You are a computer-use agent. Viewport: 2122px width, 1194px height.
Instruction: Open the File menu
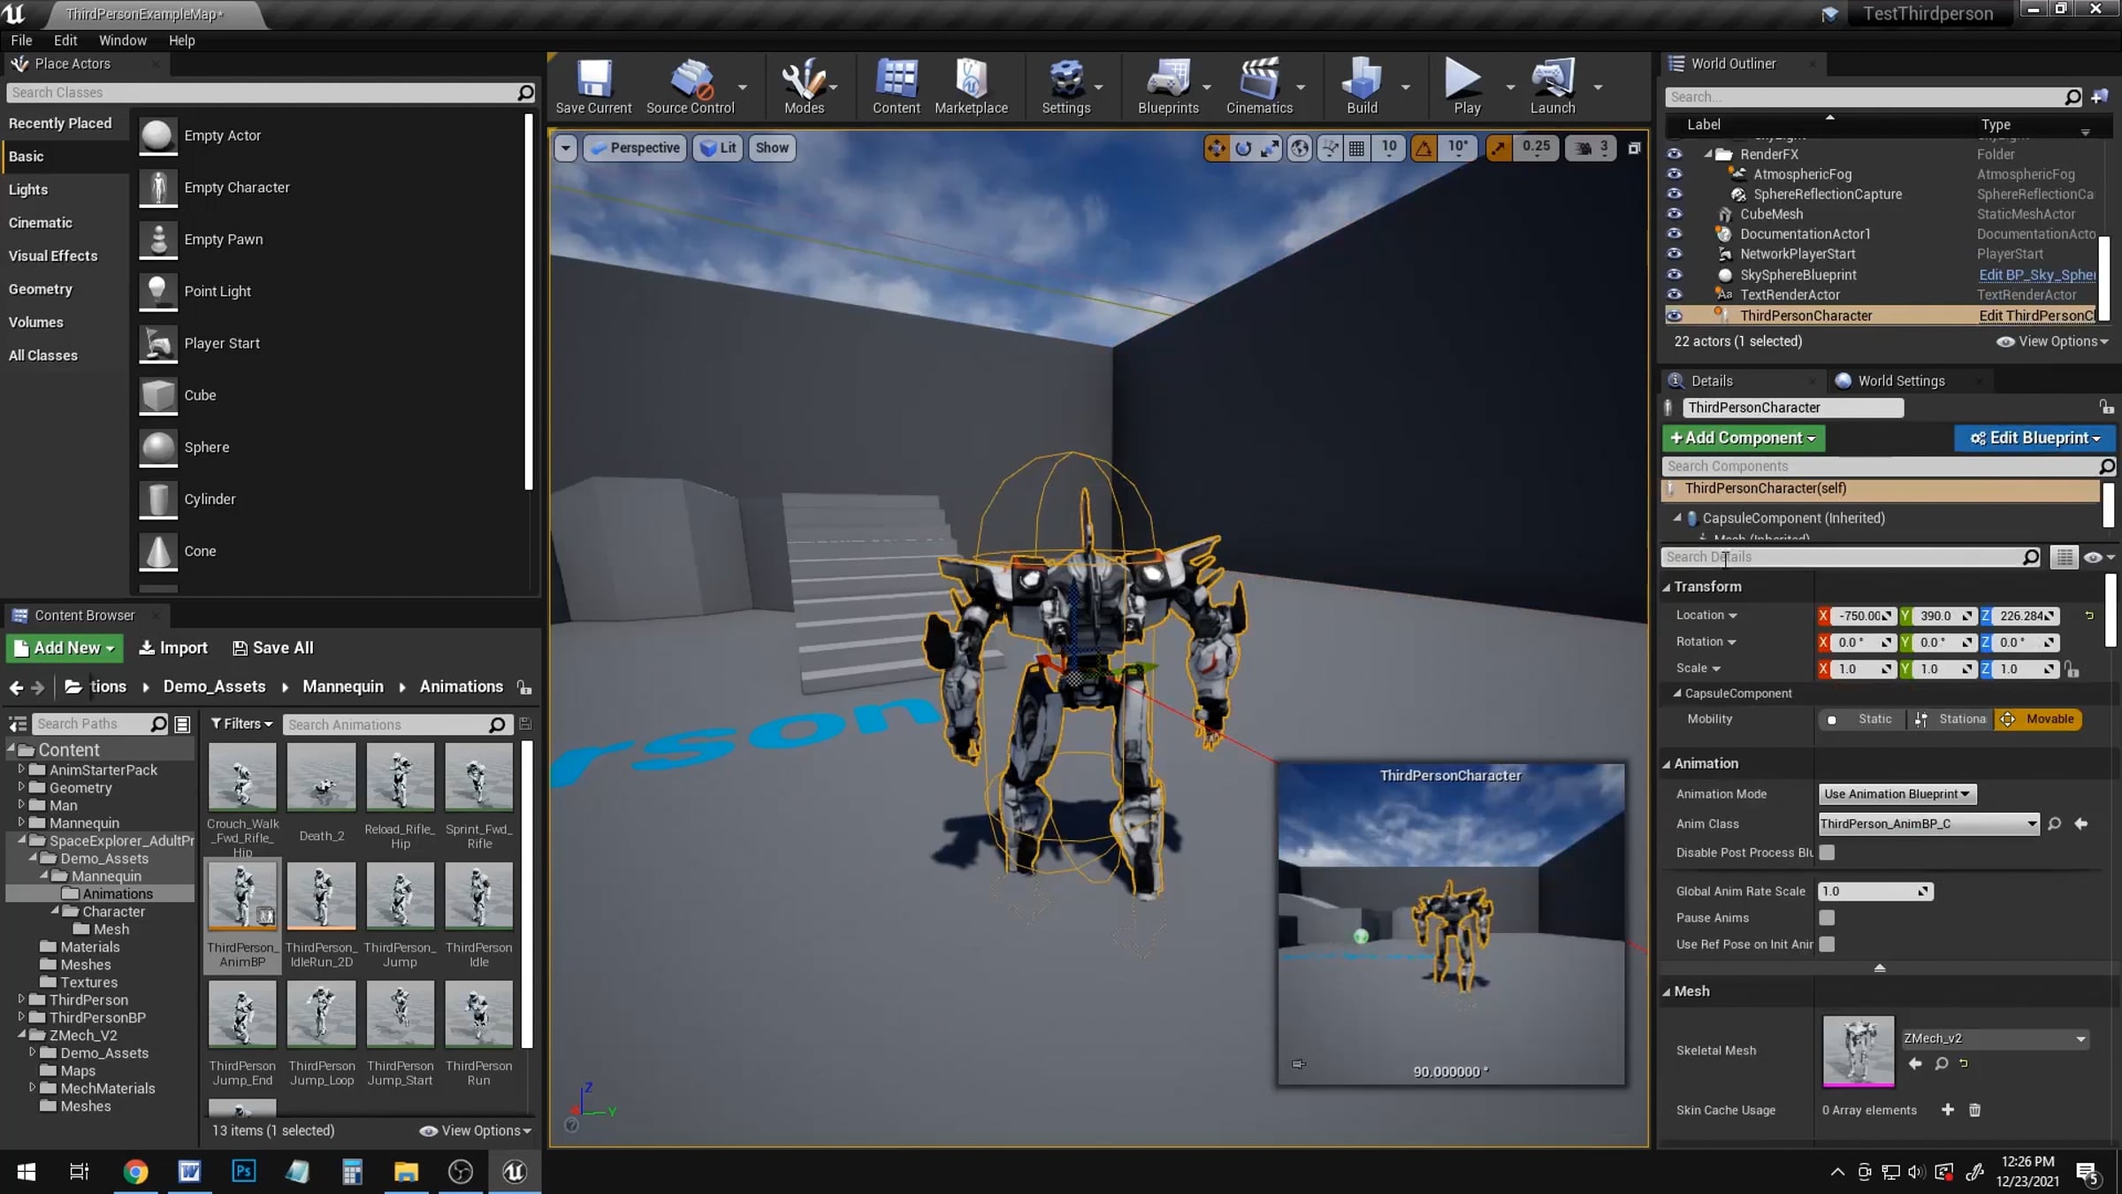(21, 41)
